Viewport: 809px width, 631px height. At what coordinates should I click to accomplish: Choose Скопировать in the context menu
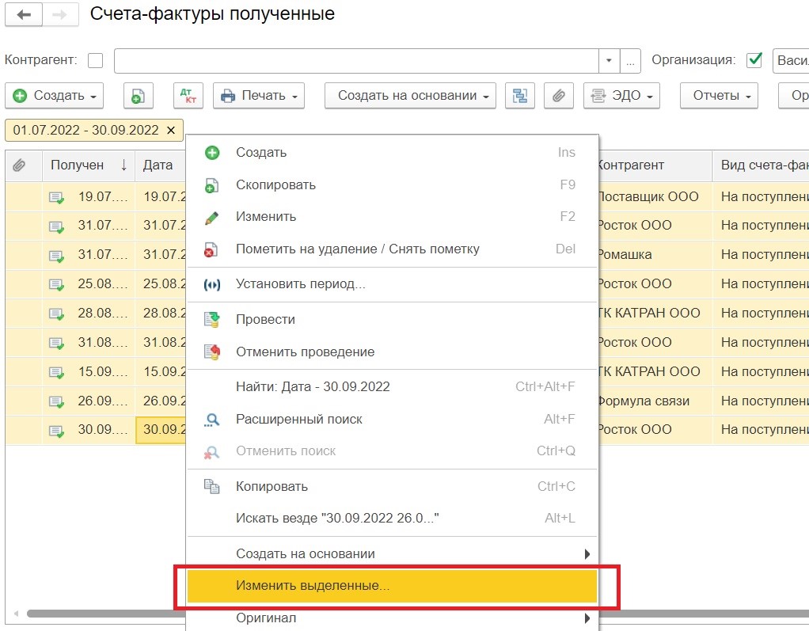(x=392, y=185)
